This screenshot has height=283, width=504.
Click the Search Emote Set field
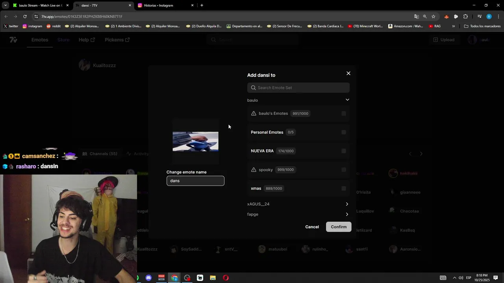[298, 88]
